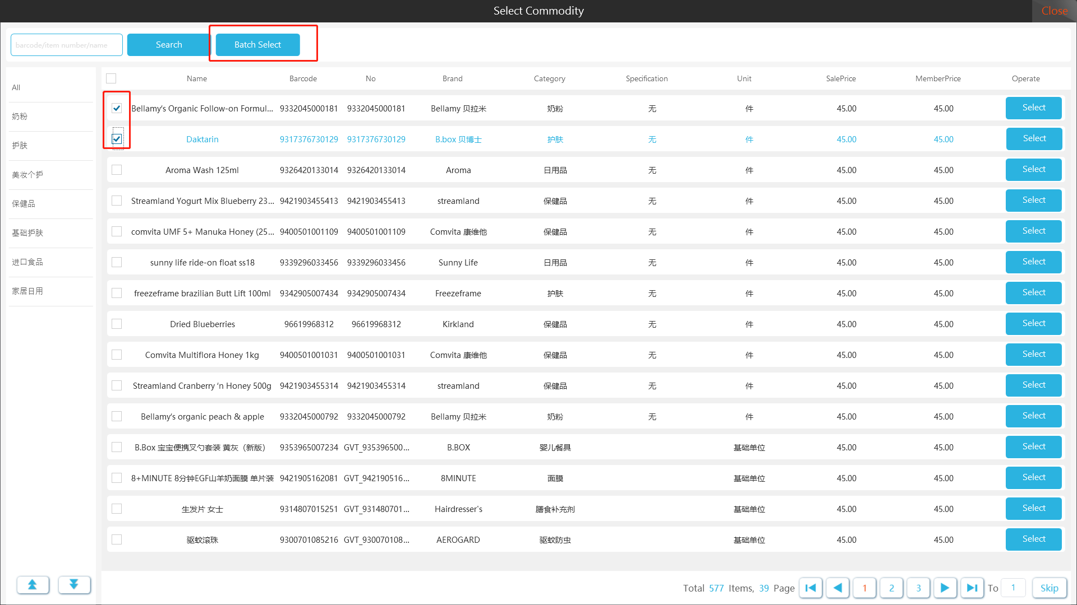Open page 2 of results

[891, 588]
